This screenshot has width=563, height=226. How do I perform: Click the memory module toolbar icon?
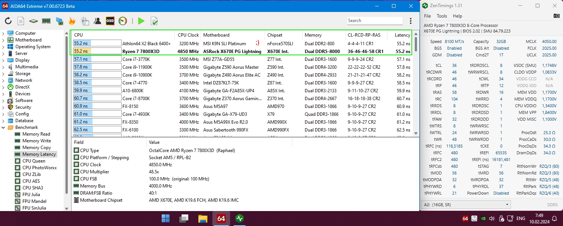[x=46, y=21]
